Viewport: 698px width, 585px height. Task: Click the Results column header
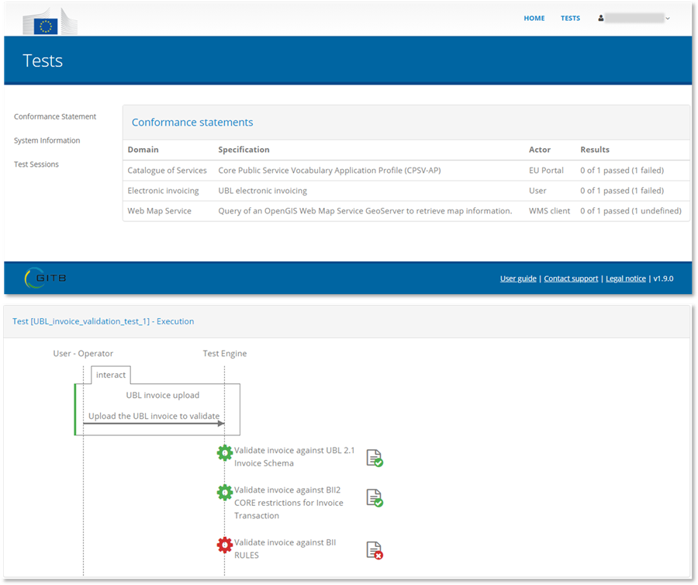[x=595, y=150]
